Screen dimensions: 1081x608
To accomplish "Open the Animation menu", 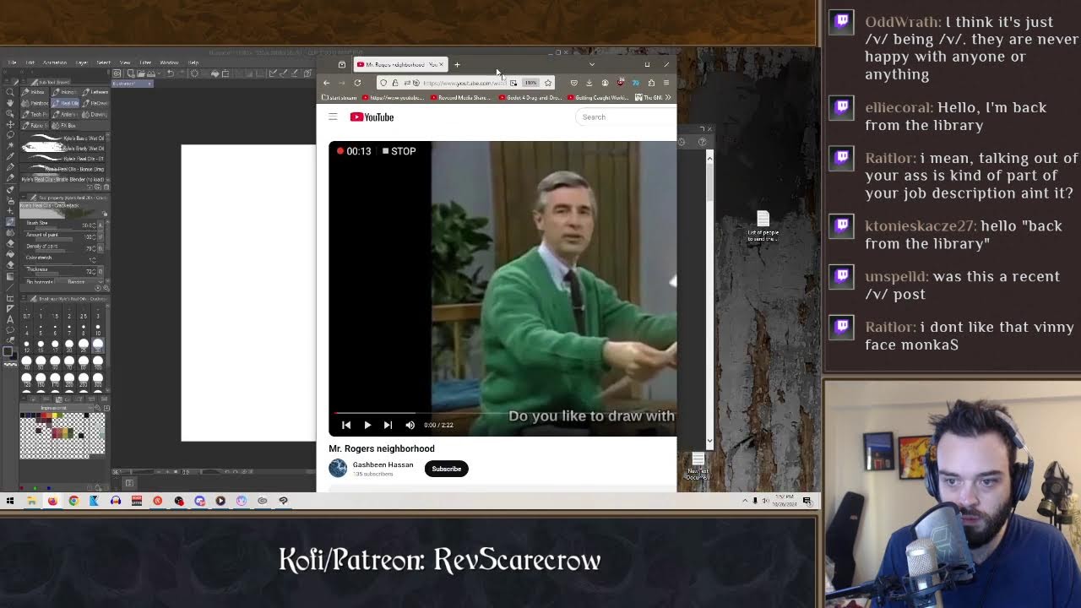I will (55, 62).
